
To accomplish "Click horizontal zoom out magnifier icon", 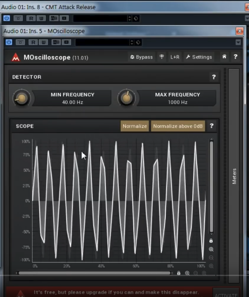I will coord(196,273).
